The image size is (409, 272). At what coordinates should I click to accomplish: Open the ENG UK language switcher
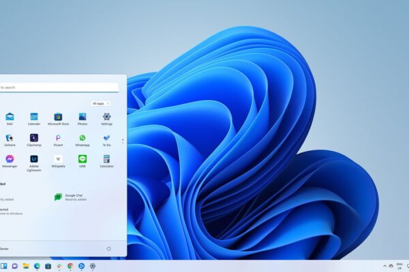coord(399,265)
